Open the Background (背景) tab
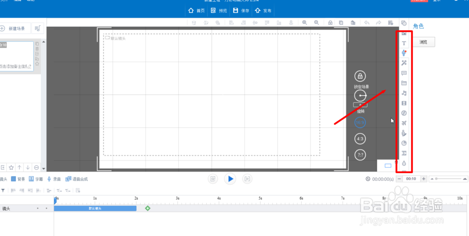 coord(18,179)
